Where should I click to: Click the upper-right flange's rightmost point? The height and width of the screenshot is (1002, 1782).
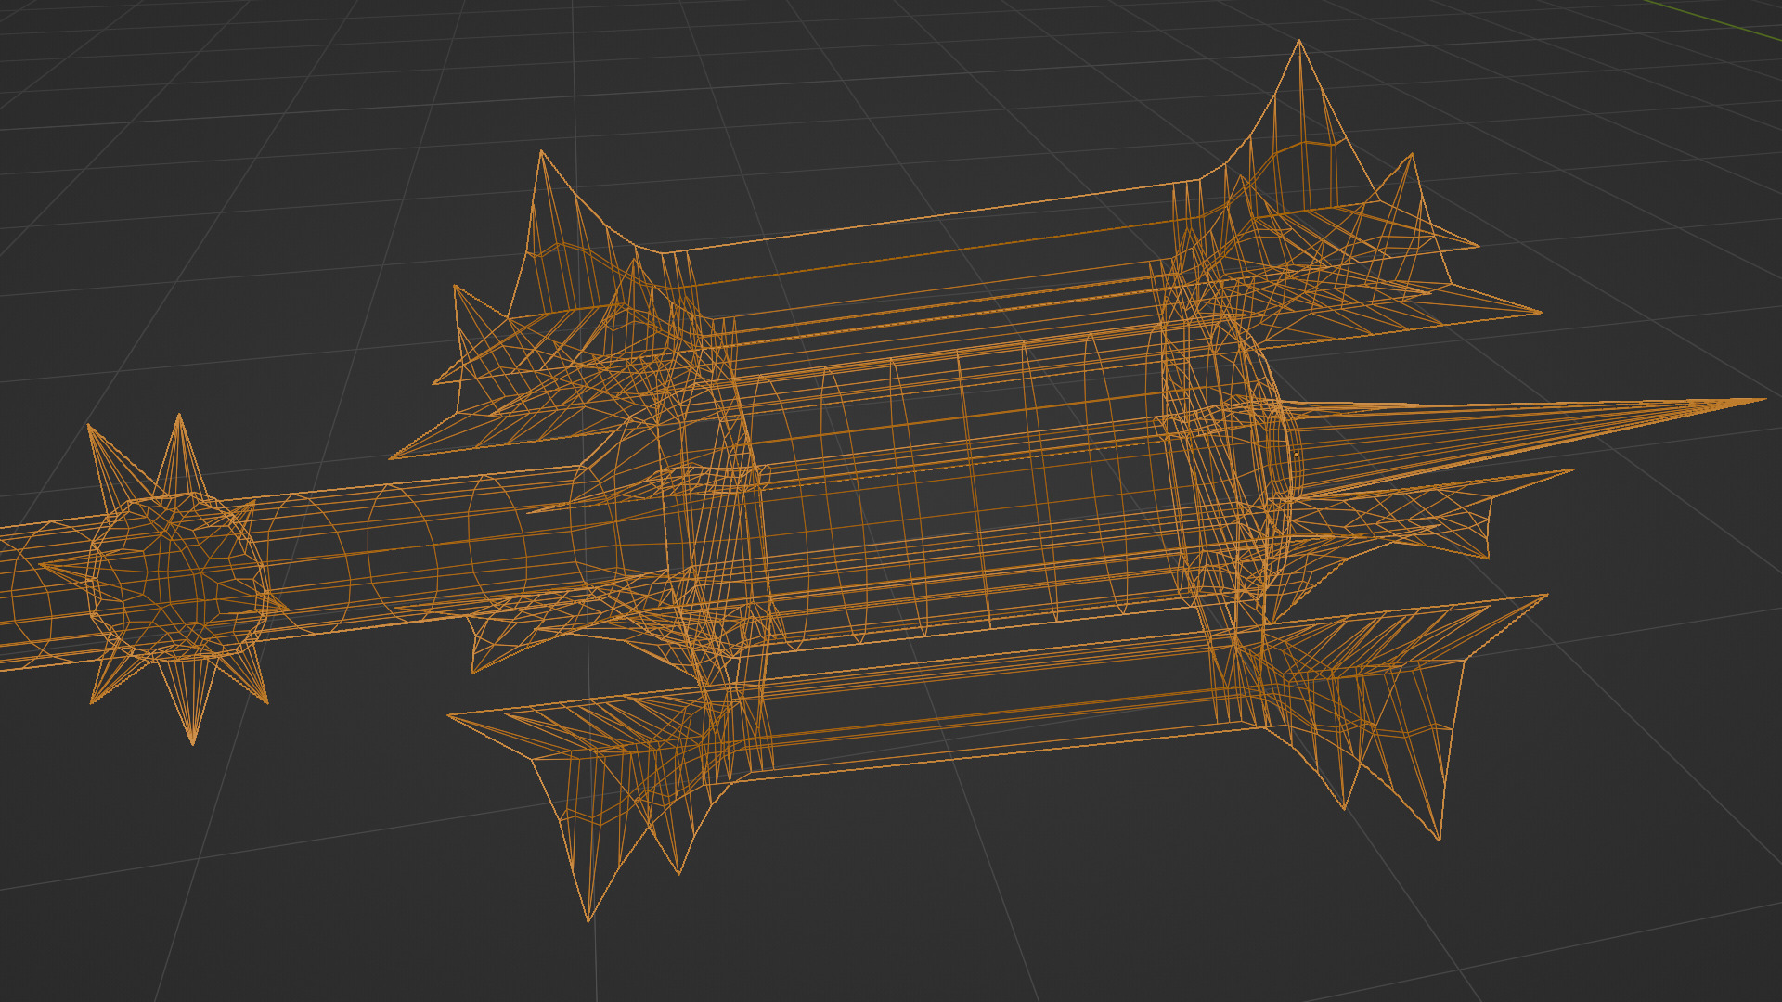[1541, 313]
